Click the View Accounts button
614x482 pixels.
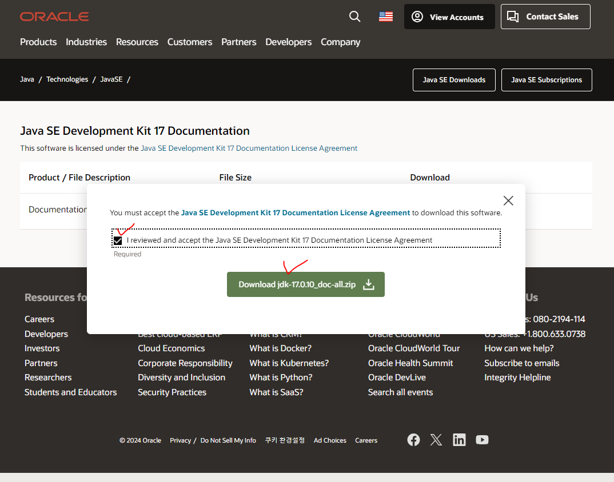pos(449,17)
